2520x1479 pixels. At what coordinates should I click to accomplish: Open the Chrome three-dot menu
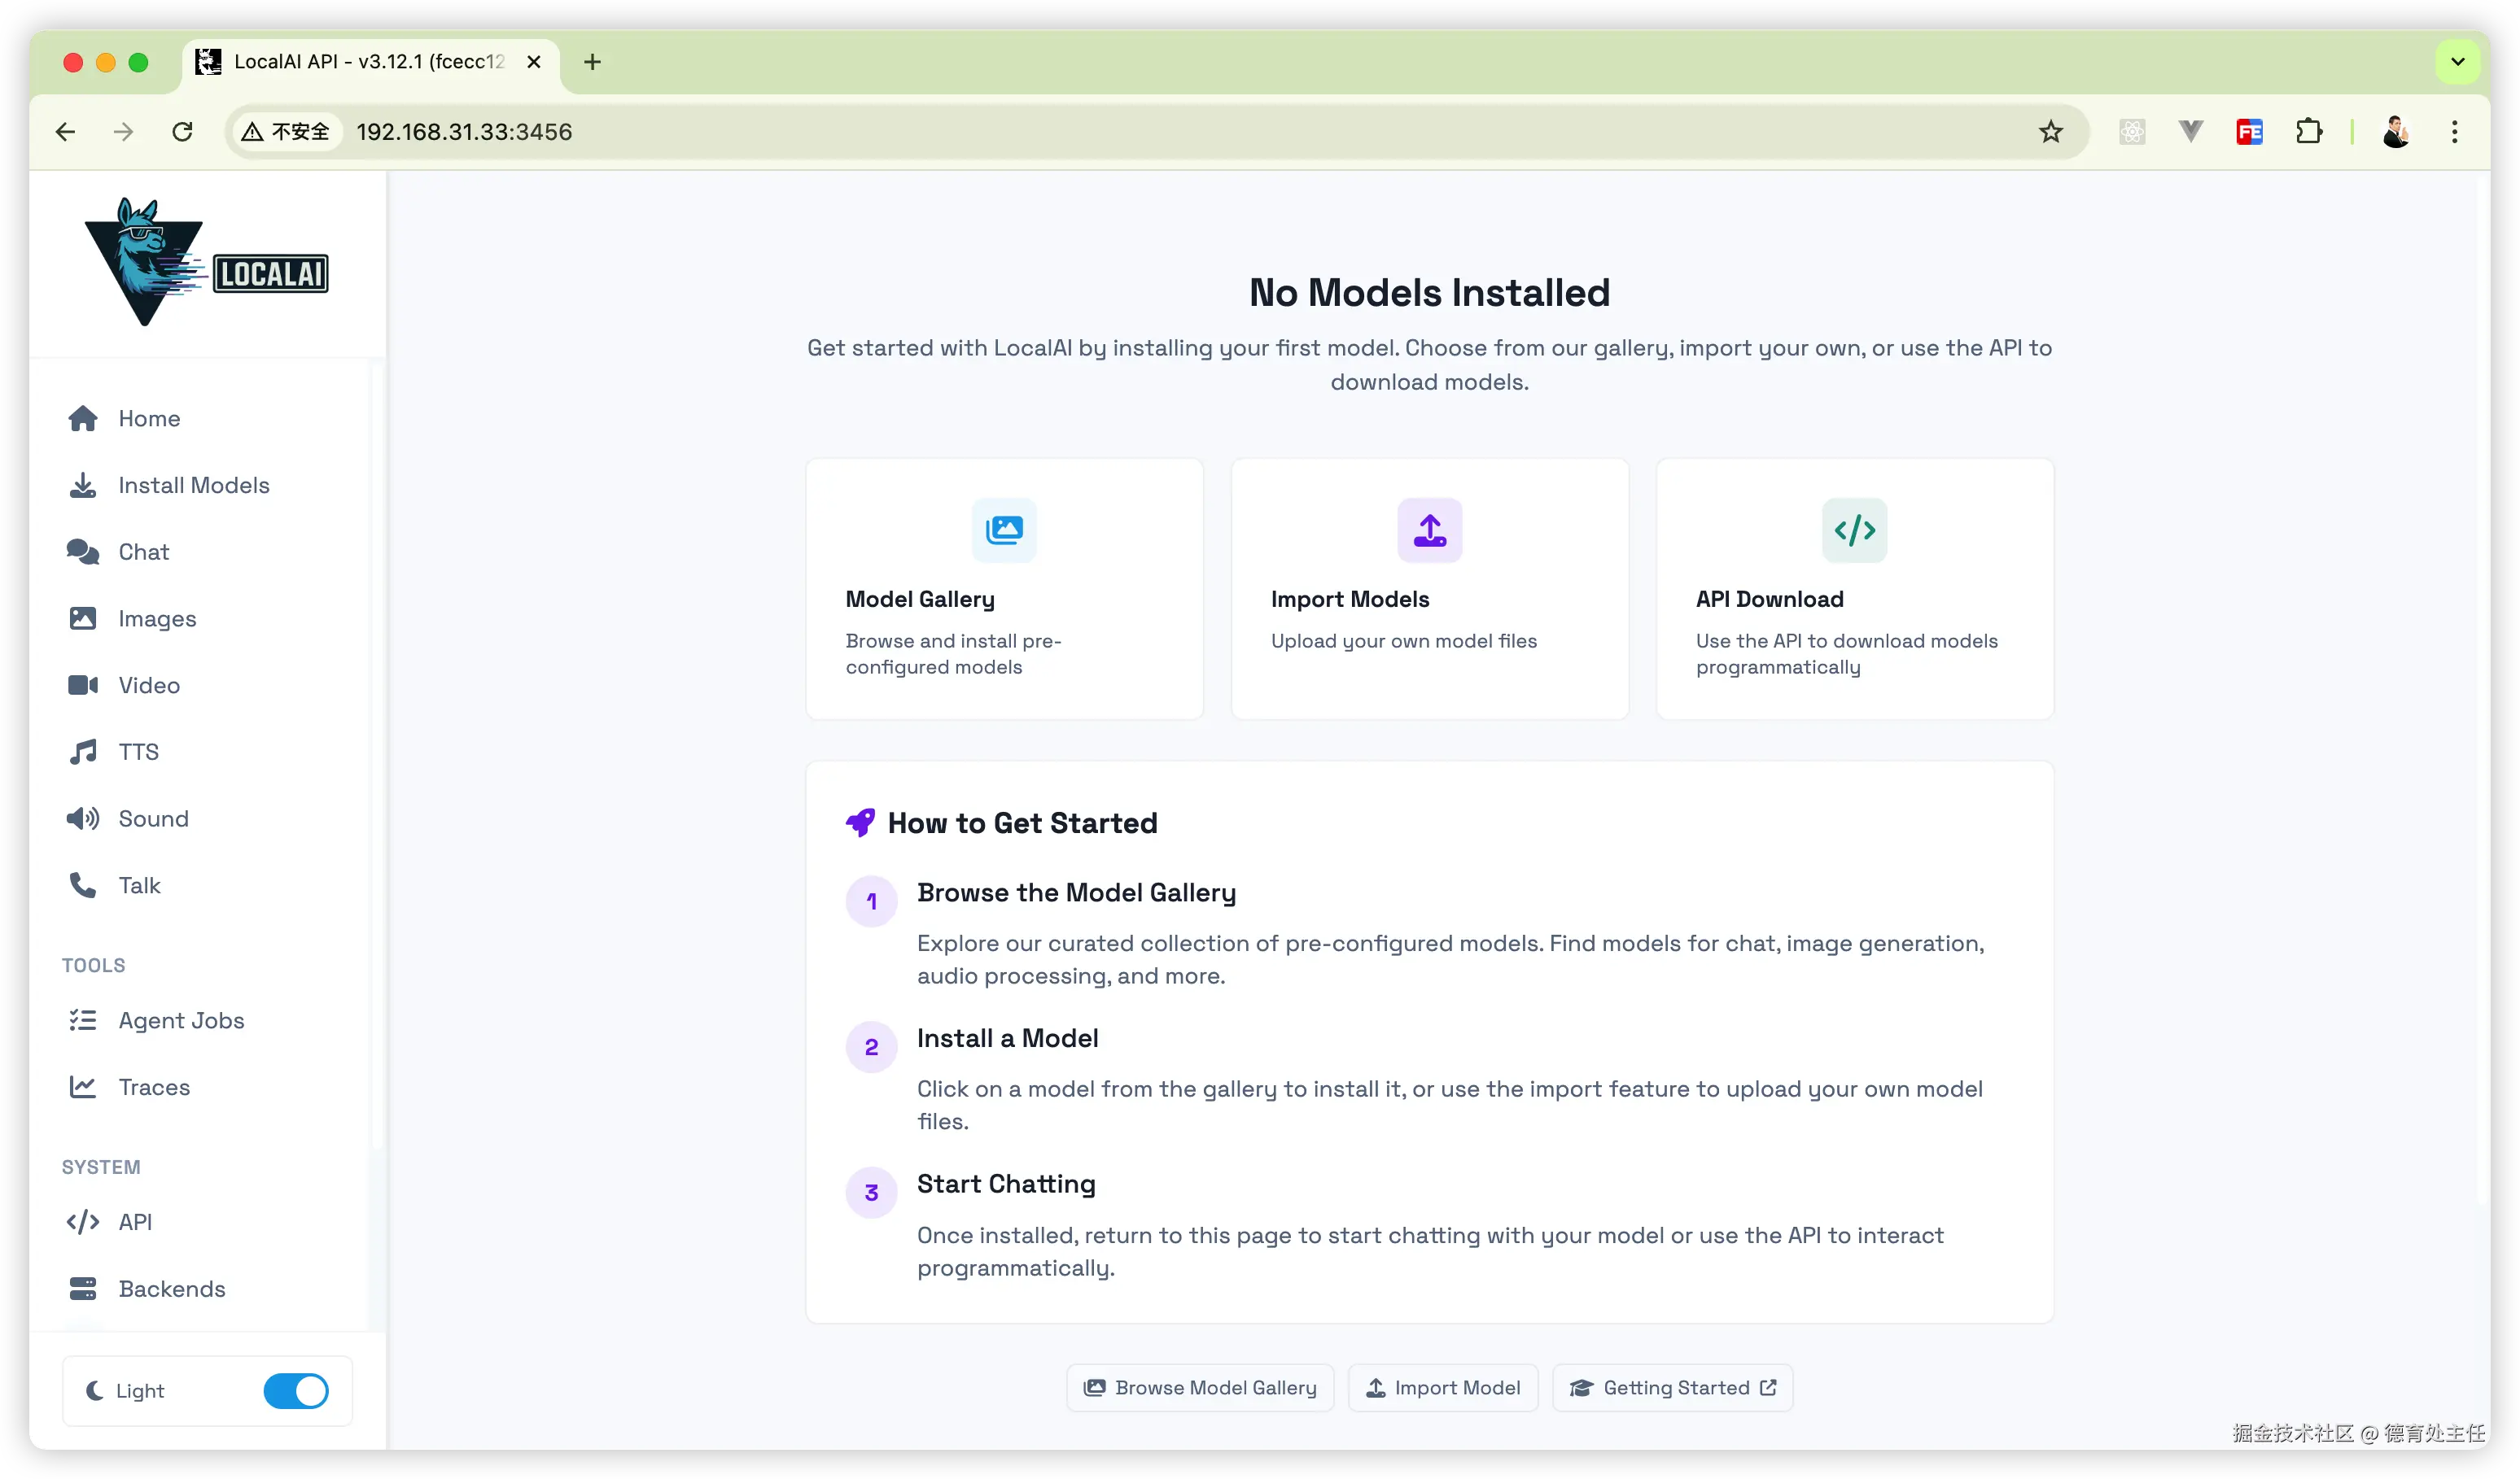(x=2454, y=132)
